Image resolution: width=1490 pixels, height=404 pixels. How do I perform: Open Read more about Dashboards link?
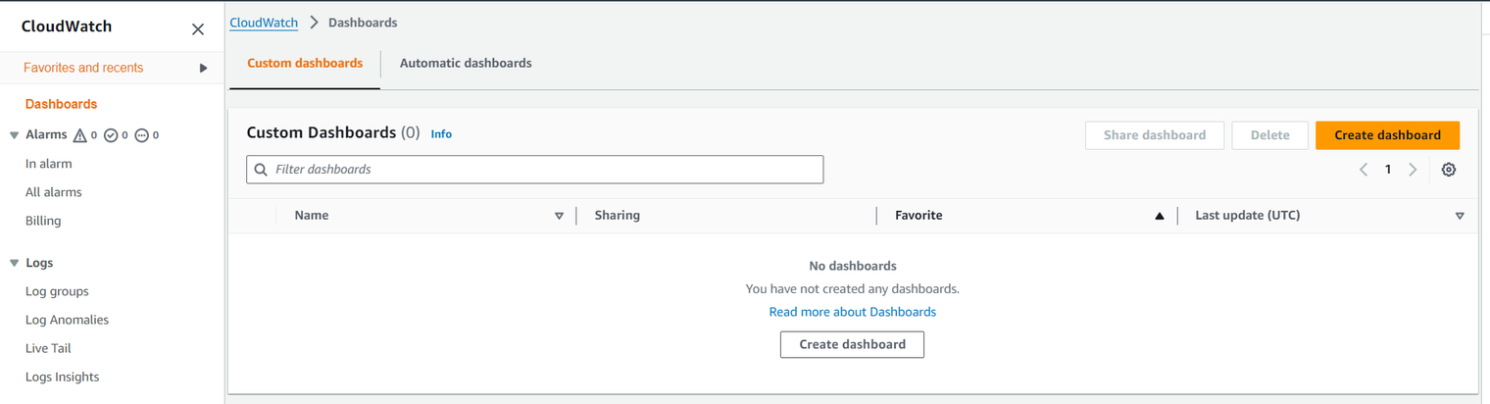[x=852, y=312]
